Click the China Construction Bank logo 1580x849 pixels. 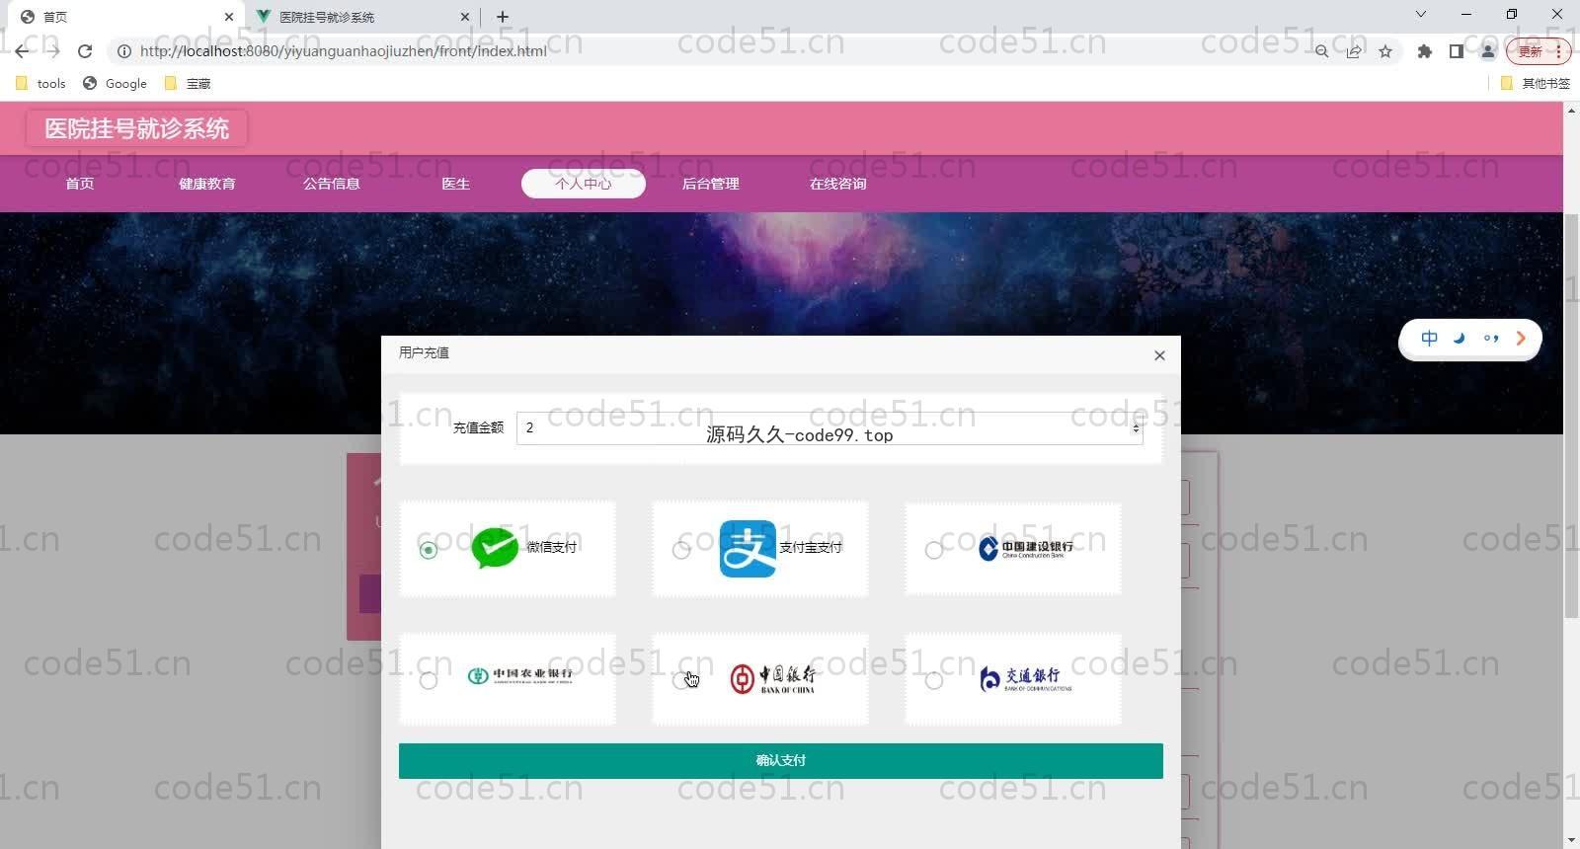click(x=1026, y=548)
